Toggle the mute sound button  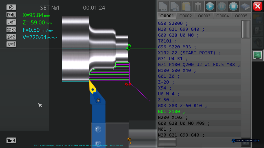(11, 22)
